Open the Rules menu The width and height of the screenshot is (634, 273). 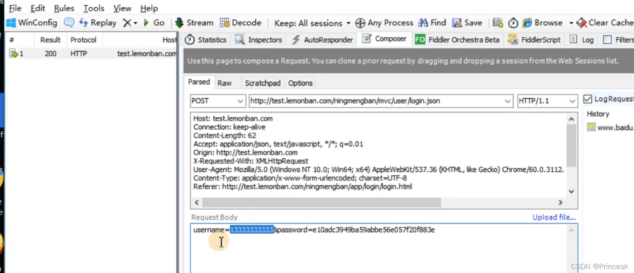(64, 8)
